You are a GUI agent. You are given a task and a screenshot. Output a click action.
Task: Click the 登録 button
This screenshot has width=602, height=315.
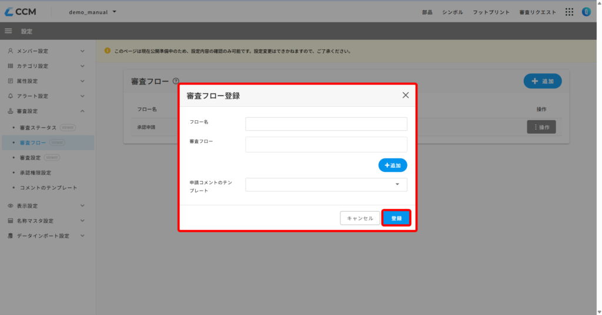(396, 218)
